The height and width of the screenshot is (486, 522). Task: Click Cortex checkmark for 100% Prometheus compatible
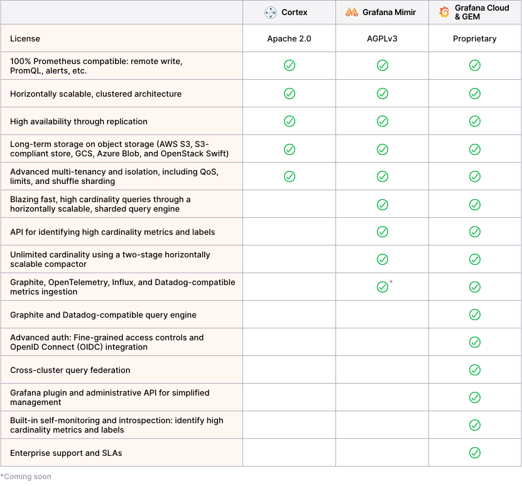tap(289, 66)
